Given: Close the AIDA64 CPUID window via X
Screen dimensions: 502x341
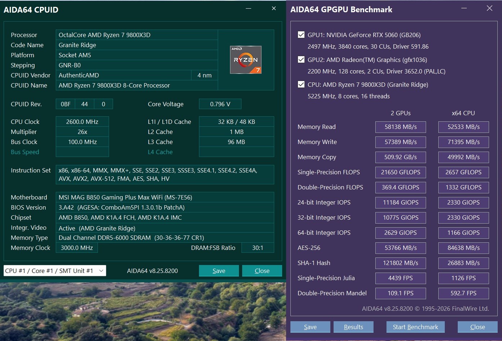Looking at the screenshot, I should pyautogui.click(x=274, y=9).
